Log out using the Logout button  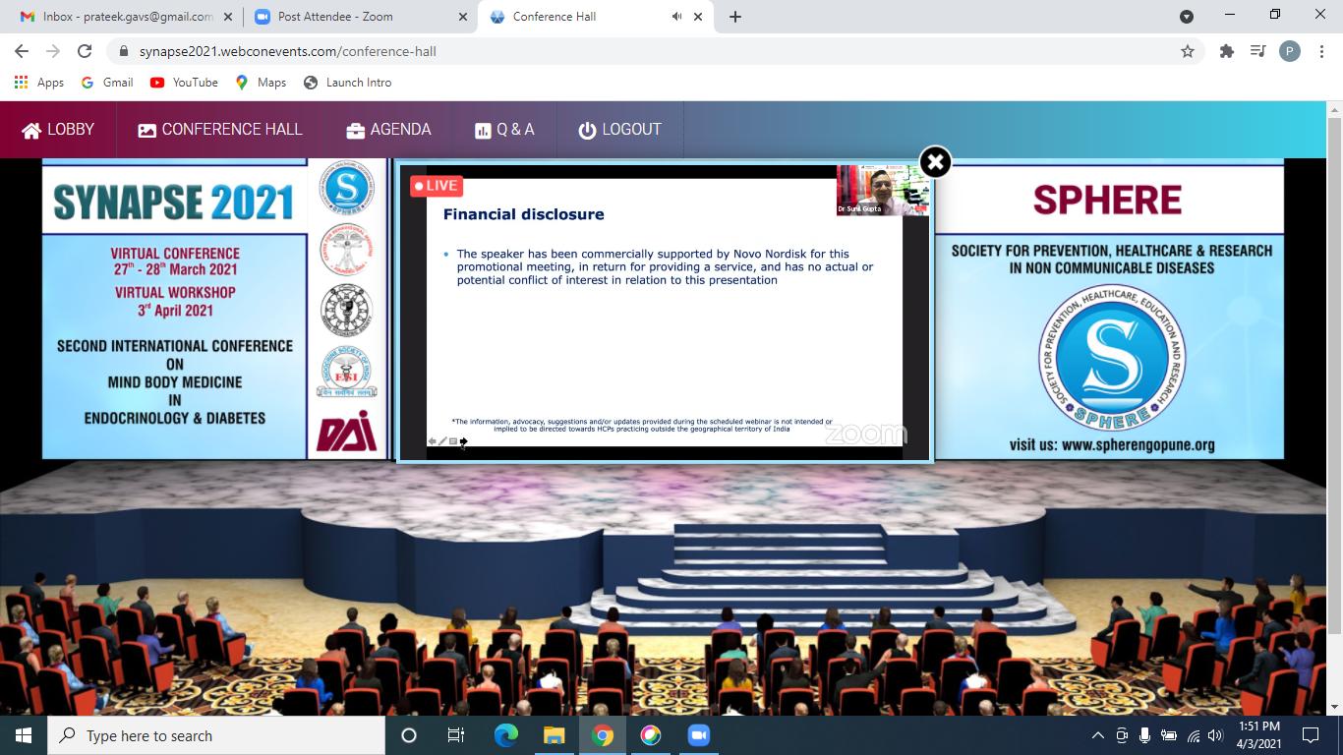click(619, 130)
